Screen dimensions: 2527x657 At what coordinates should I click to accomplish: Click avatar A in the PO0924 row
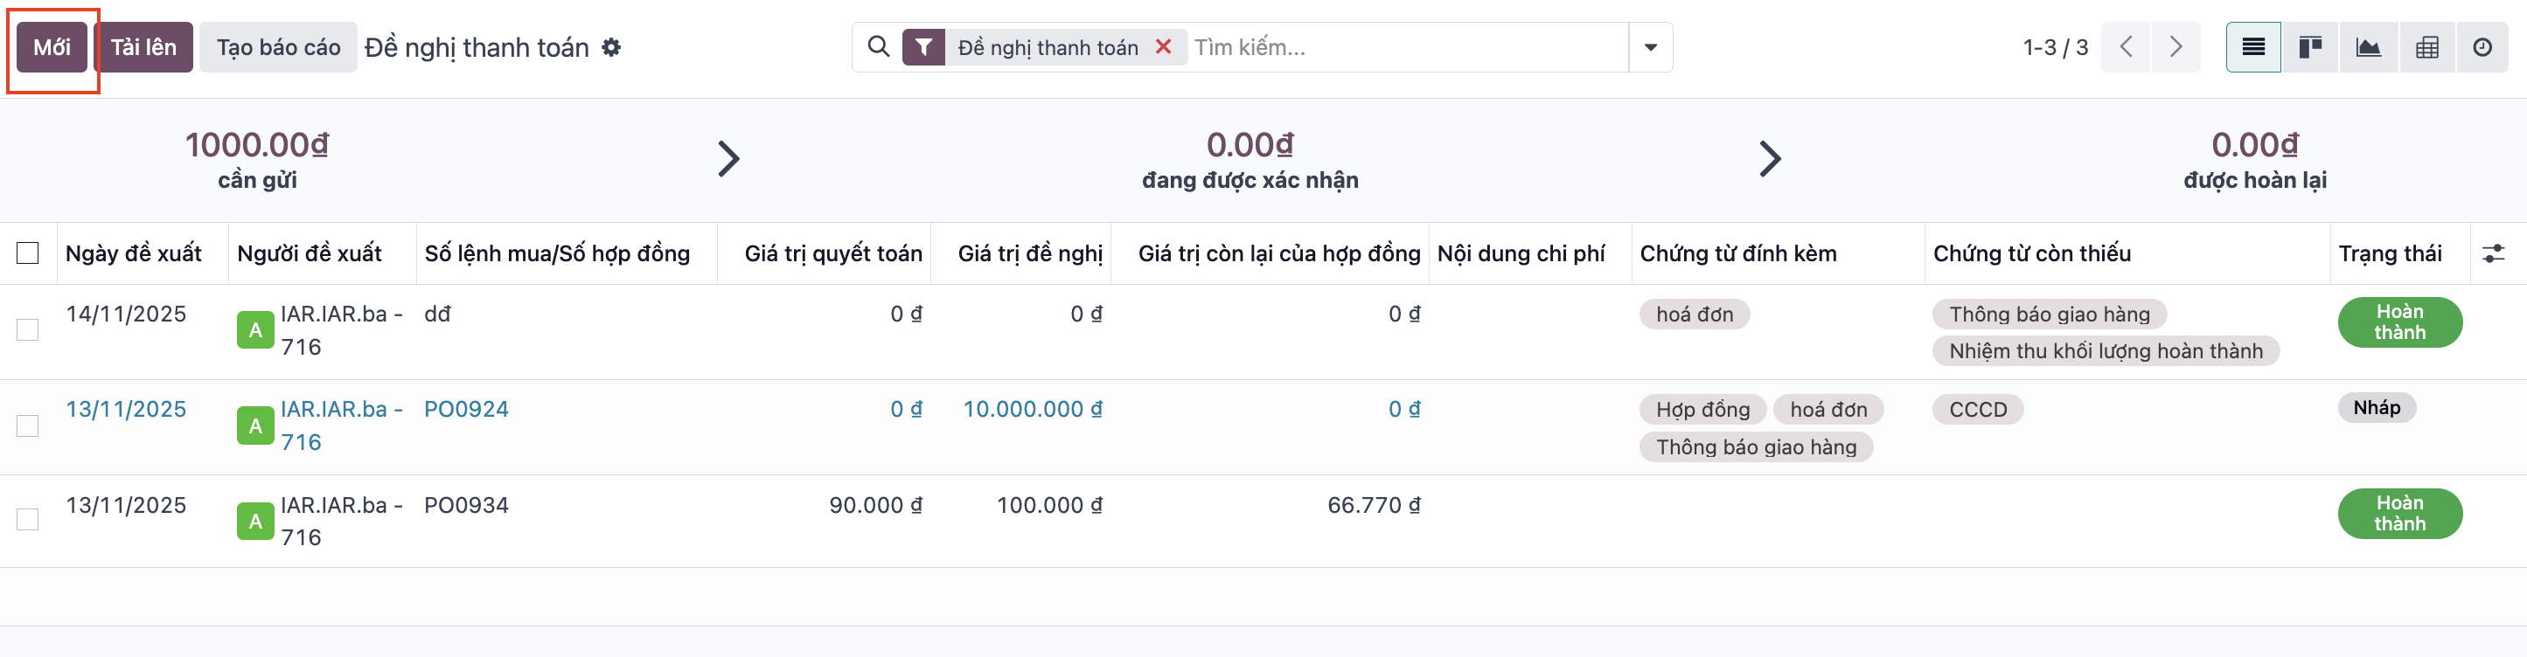(x=255, y=425)
